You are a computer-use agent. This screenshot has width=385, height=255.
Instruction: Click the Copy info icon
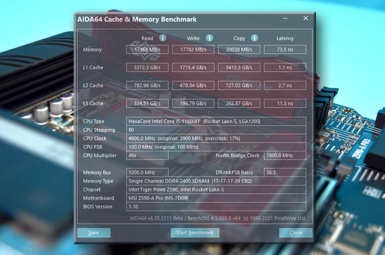point(254,38)
